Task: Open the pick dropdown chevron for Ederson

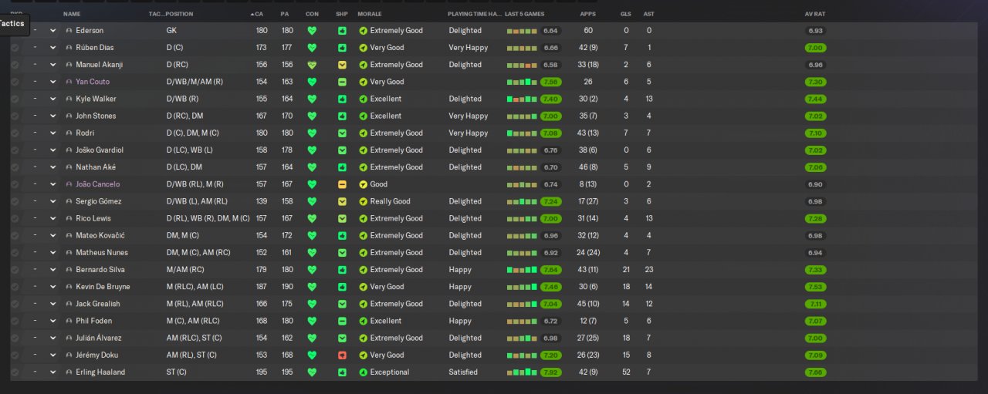Action: [53, 31]
